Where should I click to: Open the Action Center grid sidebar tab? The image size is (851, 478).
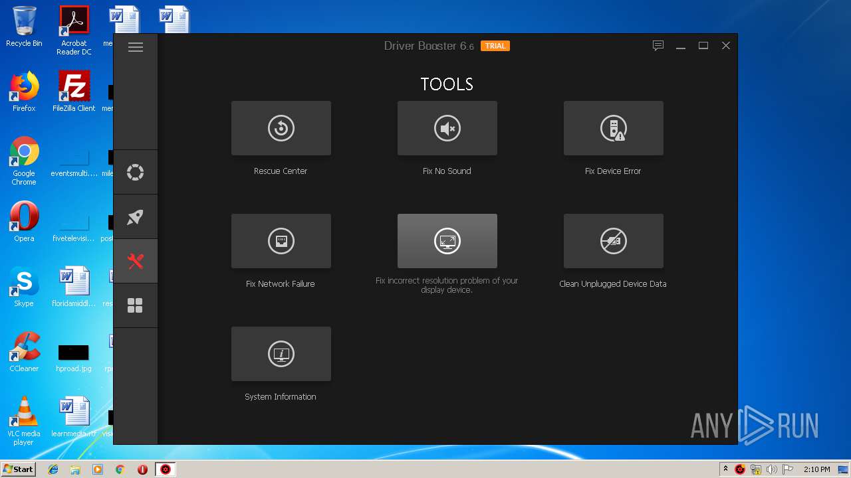(136, 306)
